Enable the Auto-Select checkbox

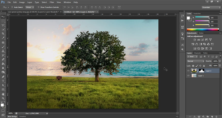(x=12, y=7)
